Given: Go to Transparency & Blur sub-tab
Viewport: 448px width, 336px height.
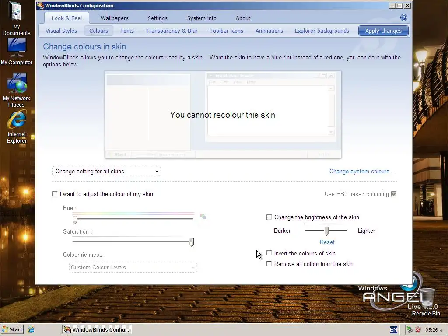Looking at the screenshot, I should point(171,31).
